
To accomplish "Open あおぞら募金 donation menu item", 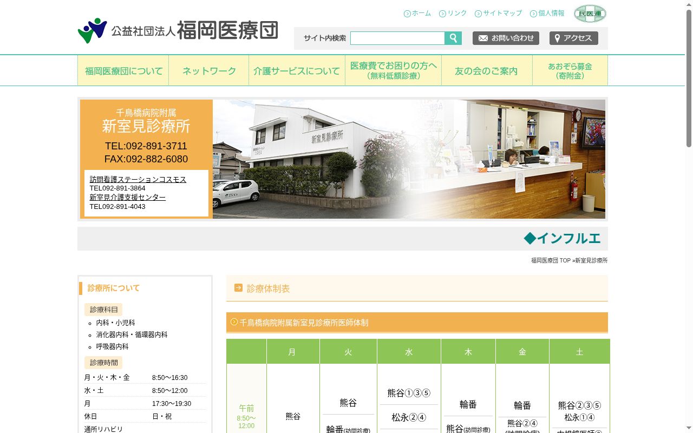I will pos(570,70).
